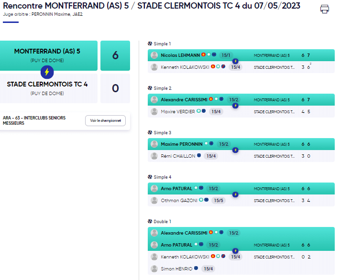Click the Simple 1 lightning versus icon
This screenshot has width=340, height=280.
coord(235,61)
